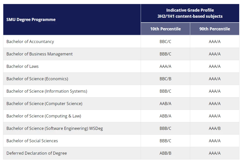Select Bachelor of Science (Information Systems)
The image size is (243, 162).
click(47, 91)
